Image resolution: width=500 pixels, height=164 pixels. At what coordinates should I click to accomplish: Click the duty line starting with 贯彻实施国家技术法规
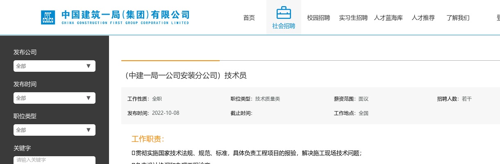click(247, 153)
